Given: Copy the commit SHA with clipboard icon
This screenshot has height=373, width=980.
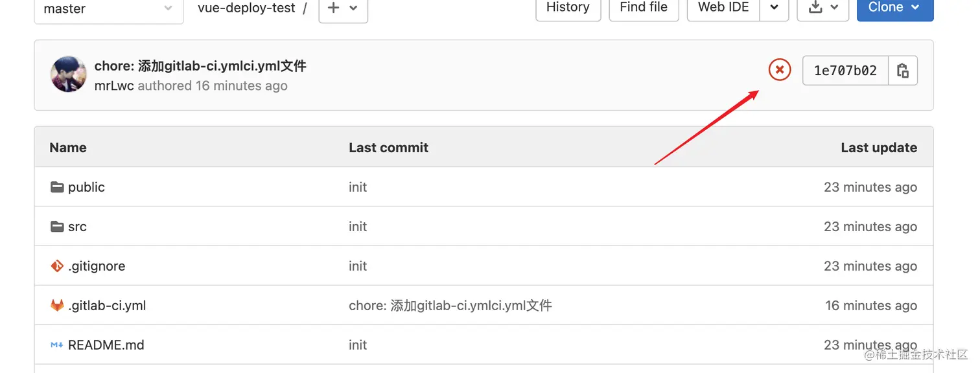Looking at the screenshot, I should click(x=902, y=71).
